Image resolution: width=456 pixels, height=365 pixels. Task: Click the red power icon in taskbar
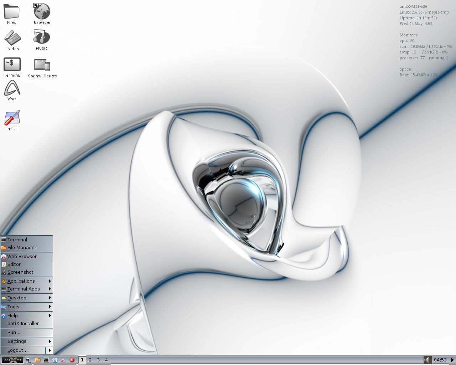coord(72,360)
